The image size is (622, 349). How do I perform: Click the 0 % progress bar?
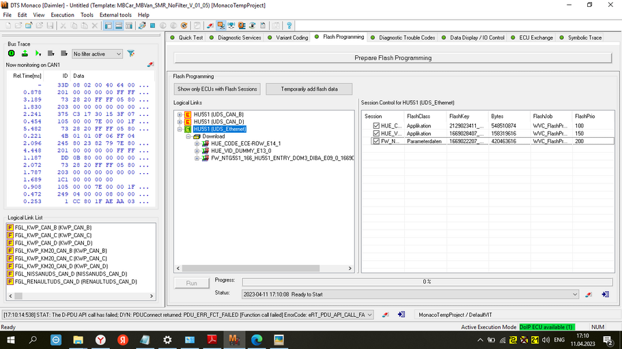point(427,282)
